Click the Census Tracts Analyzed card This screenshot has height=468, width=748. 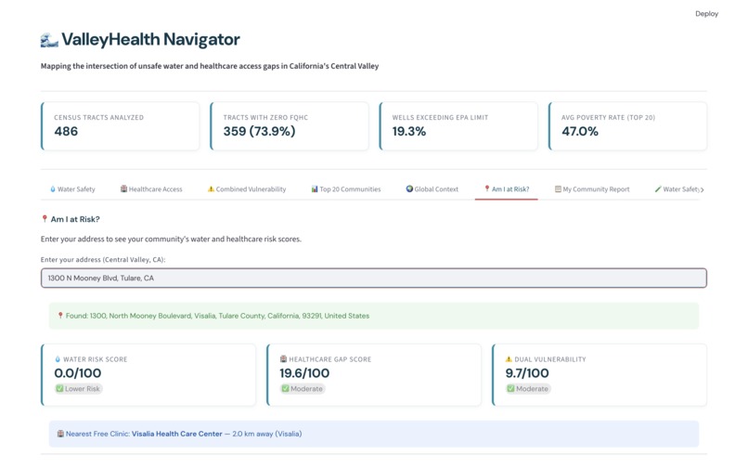pos(121,126)
